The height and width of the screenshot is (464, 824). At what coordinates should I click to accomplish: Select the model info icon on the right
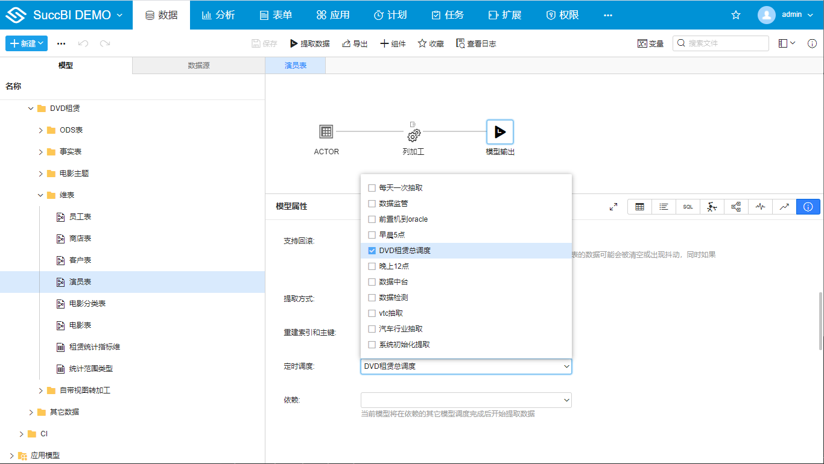(x=808, y=207)
